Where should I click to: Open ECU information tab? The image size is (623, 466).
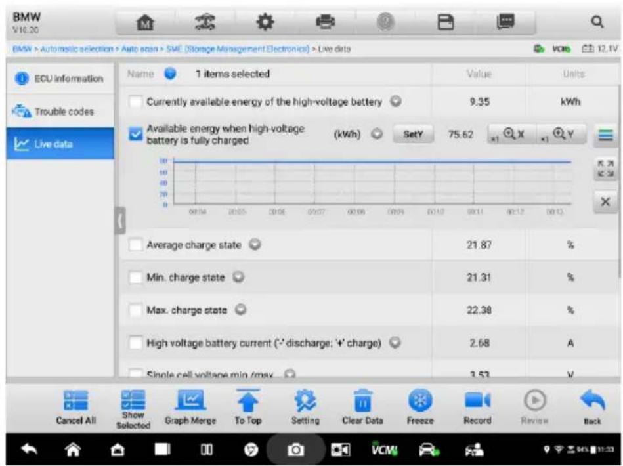[60, 78]
